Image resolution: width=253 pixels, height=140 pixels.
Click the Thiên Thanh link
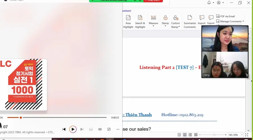click(138, 115)
